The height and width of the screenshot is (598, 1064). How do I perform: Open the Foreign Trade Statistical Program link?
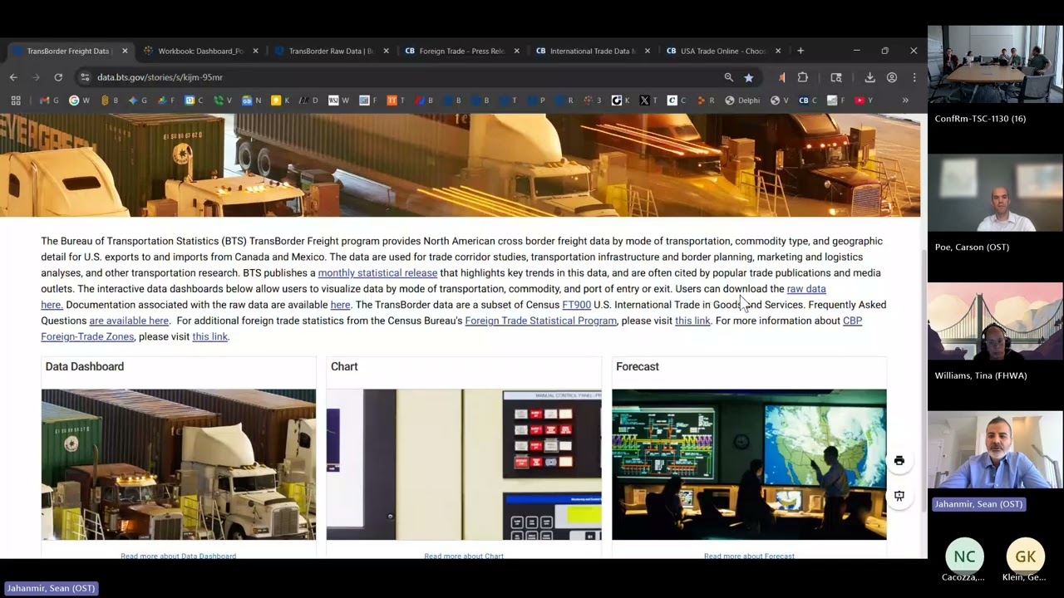[540, 321]
